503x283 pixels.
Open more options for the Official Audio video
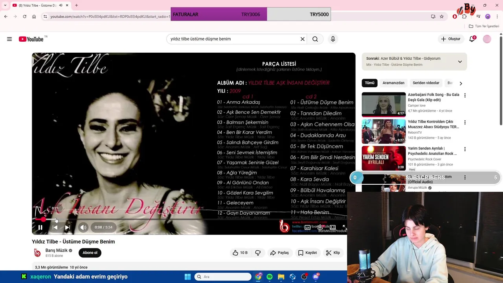pyautogui.click(x=465, y=177)
